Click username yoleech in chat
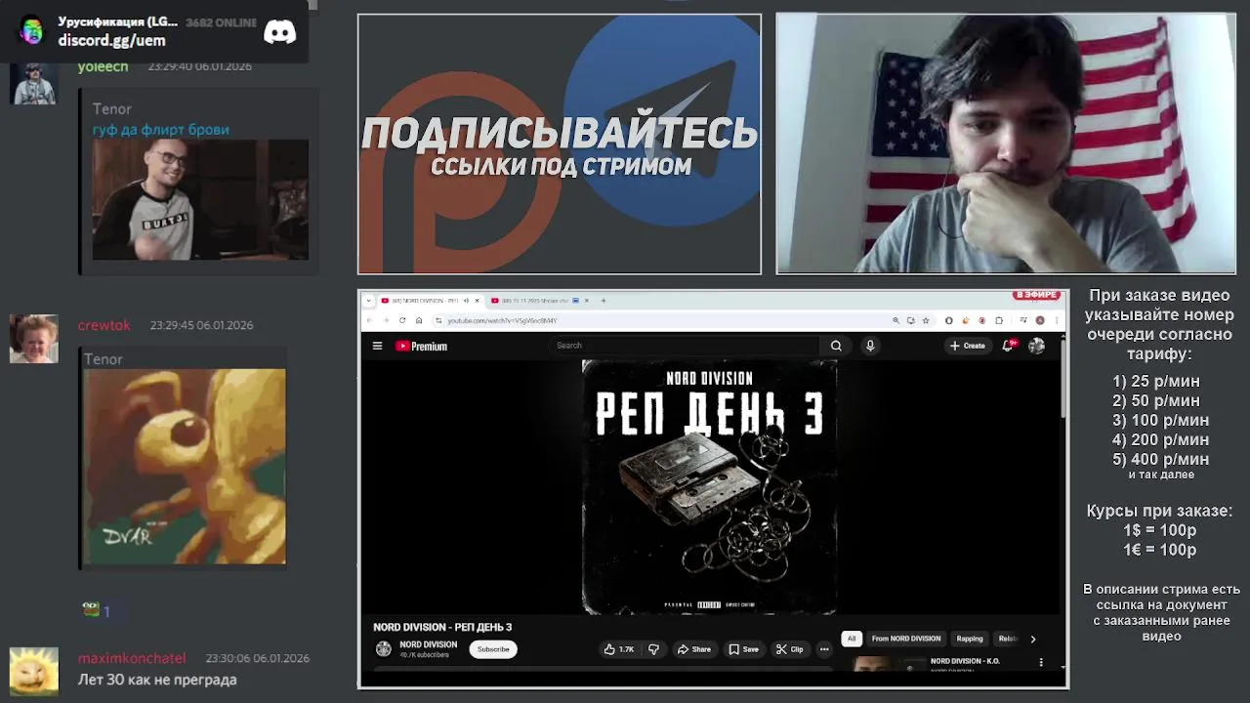This screenshot has height=703, width=1250. (103, 66)
